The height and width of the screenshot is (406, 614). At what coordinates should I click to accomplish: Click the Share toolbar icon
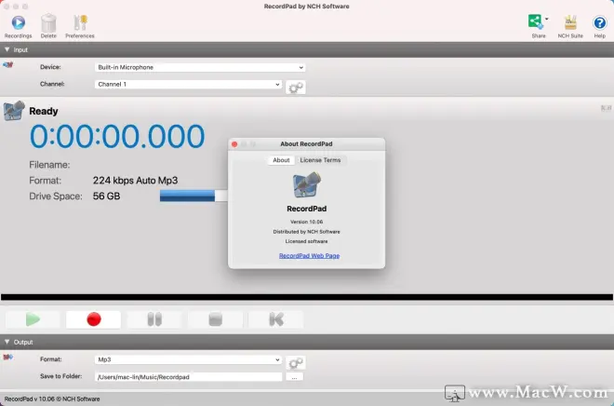[538, 23]
